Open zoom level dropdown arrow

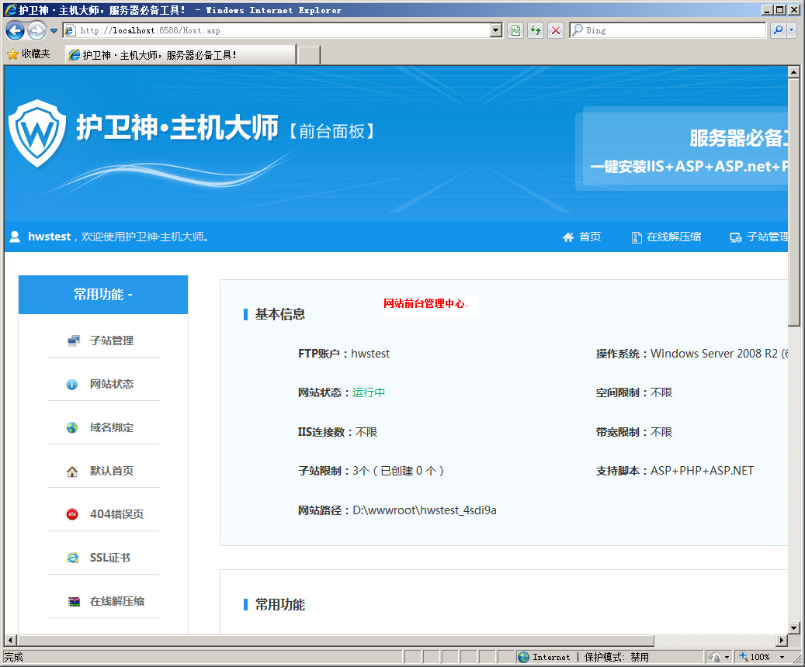pos(782,657)
